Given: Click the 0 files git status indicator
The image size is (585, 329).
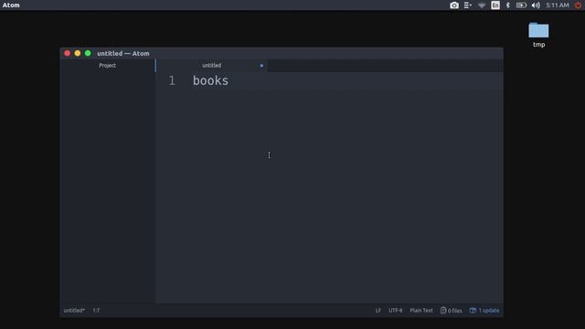Looking at the screenshot, I should pyautogui.click(x=451, y=311).
